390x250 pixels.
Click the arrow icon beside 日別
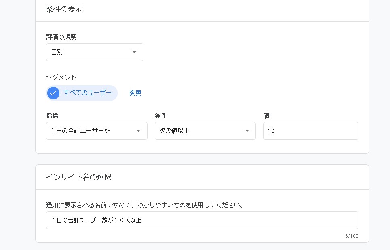[x=135, y=52]
